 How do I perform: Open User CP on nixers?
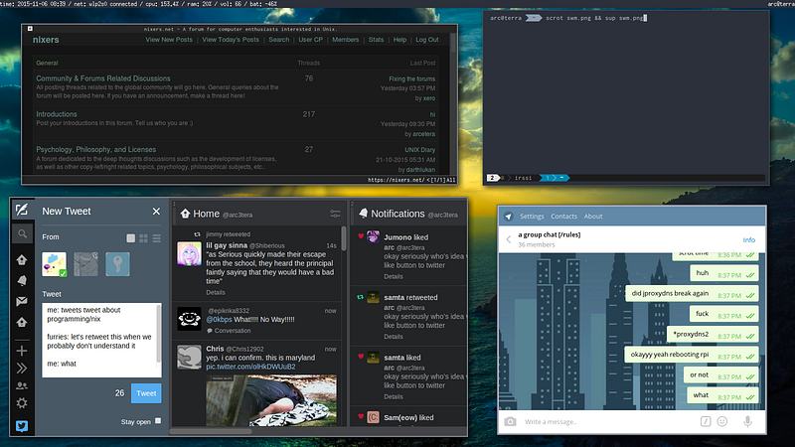310,40
